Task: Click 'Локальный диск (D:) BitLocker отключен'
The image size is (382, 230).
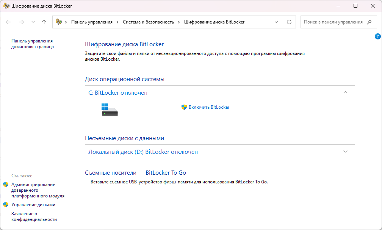Action: 143,152
